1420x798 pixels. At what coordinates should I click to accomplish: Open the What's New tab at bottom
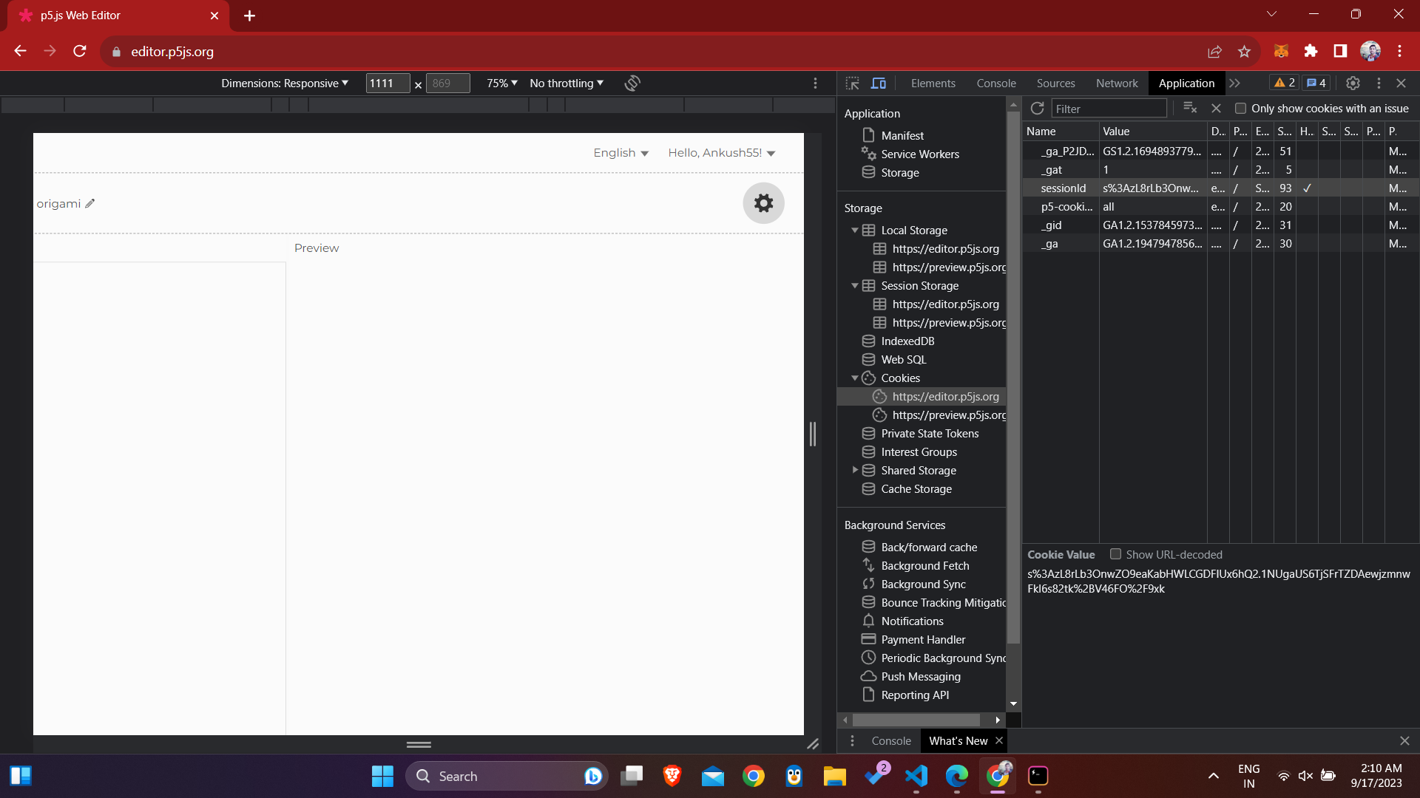coord(958,740)
